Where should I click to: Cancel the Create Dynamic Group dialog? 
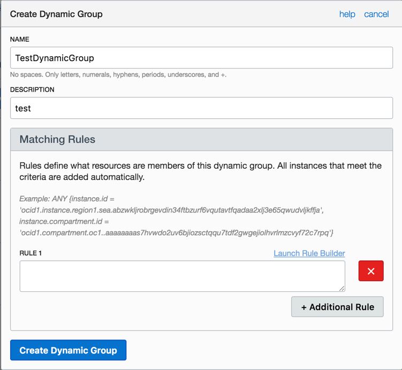click(x=376, y=14)
